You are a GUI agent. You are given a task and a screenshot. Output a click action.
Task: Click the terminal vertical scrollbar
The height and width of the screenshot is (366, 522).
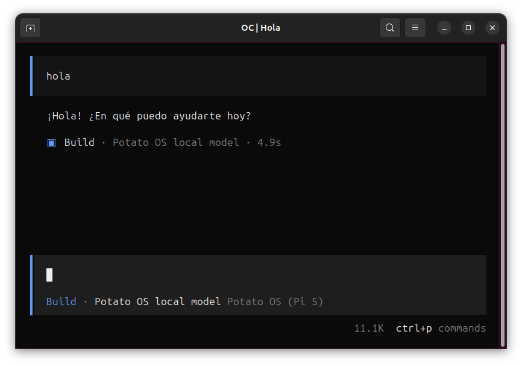503,195
